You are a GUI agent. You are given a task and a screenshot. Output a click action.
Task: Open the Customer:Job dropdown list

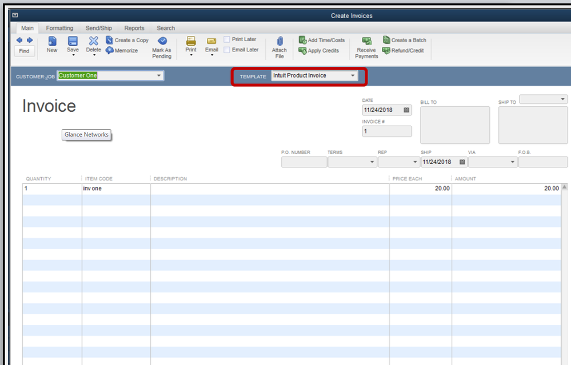[158, 76]
